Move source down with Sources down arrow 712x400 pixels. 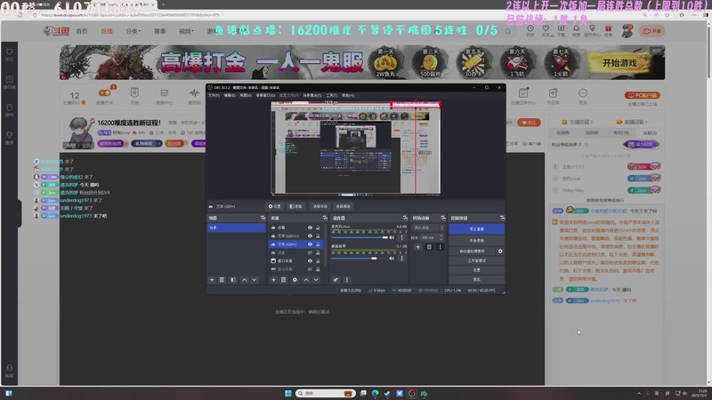point(316,280)
